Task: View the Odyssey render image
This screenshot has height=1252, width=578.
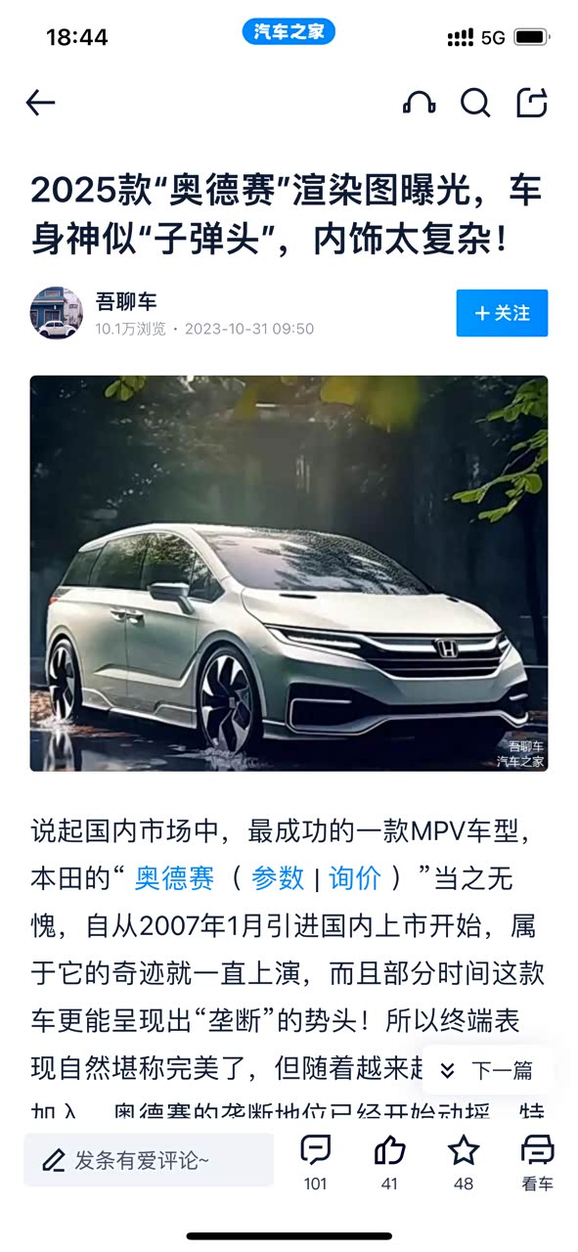Action: coord(289,573)
